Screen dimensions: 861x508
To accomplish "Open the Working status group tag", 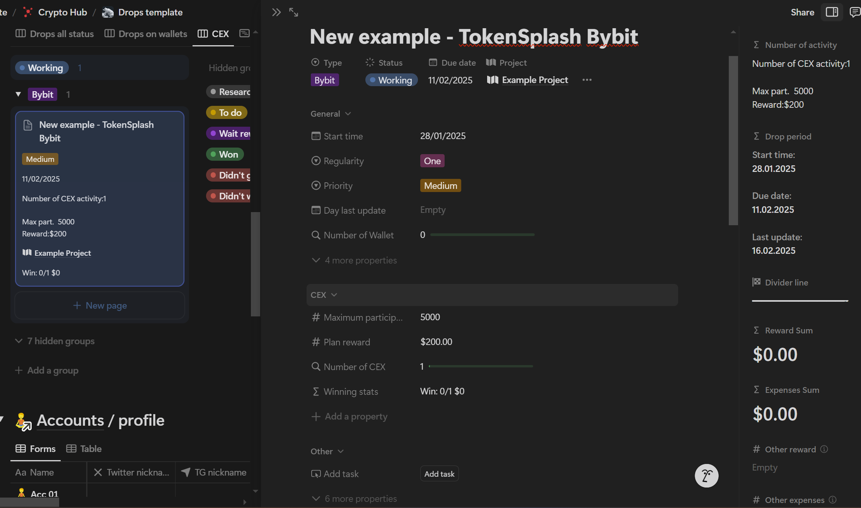I will tap(42, 68).
